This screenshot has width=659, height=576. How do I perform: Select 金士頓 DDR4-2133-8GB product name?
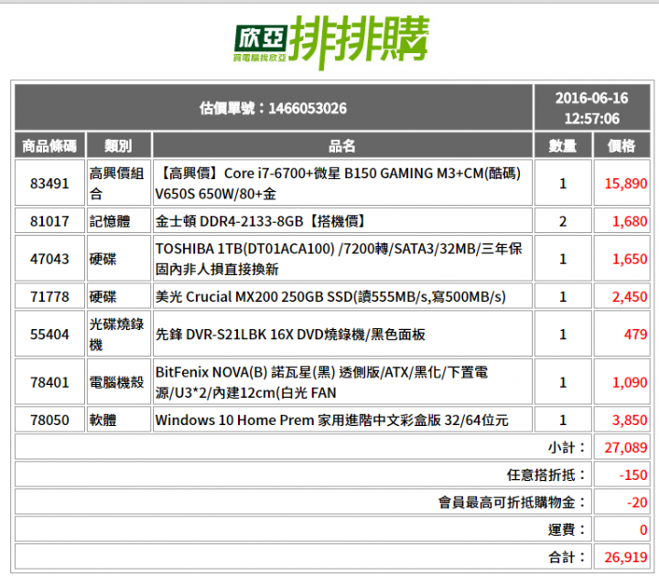(261, 221)
